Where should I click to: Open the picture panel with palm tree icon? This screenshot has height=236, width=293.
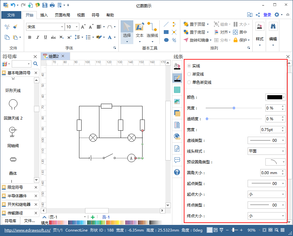click(x=177, y=102)
